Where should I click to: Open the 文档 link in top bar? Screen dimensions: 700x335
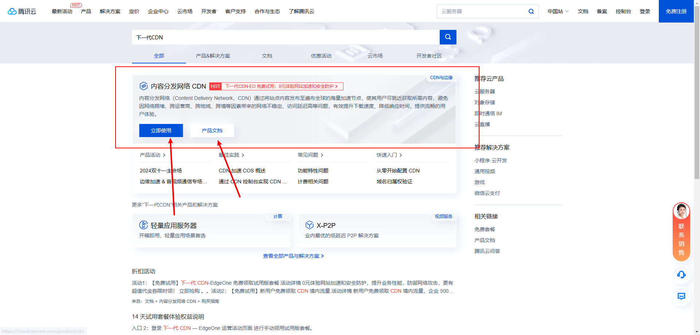click(583, 11)
